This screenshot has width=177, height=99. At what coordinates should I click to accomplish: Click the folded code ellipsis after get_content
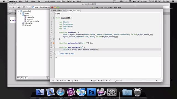coord(92,43)
